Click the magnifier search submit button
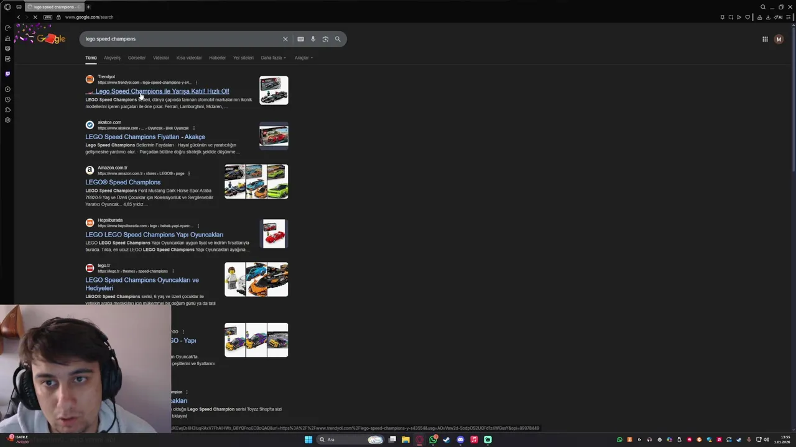Screen dimensions: 796x447 [x=338, y=39]
